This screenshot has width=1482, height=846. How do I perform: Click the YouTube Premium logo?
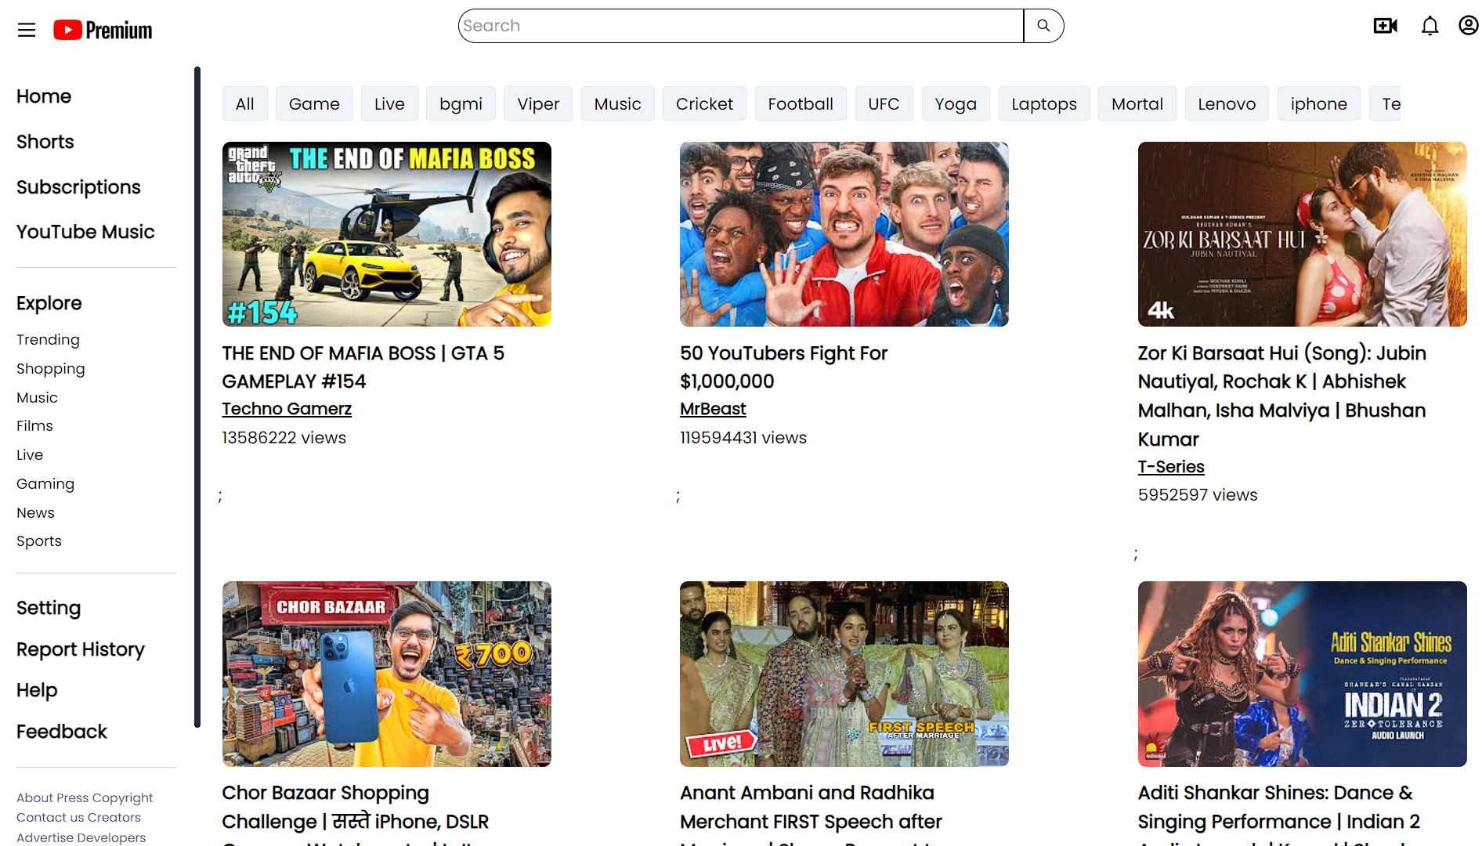[x=103, y=30]
